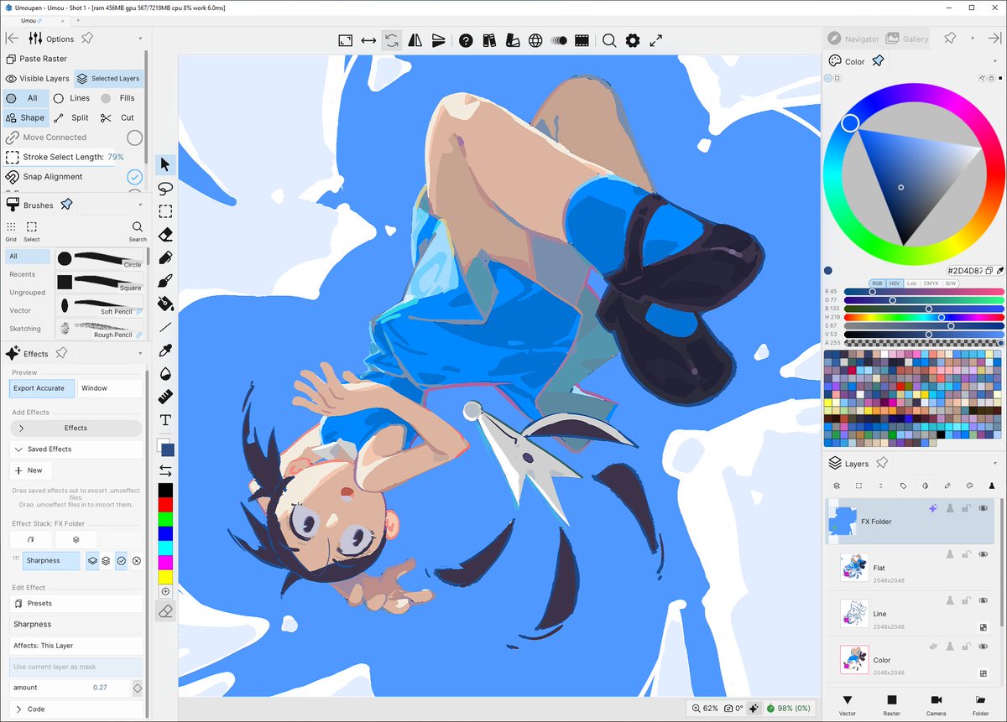This screenshot has height=722, width=1007.
Task: Open the Affects: This Layer dropdown
Action: pos(77,646)
